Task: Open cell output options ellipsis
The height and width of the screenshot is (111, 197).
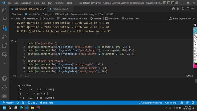Action: (x=13, y=81)
